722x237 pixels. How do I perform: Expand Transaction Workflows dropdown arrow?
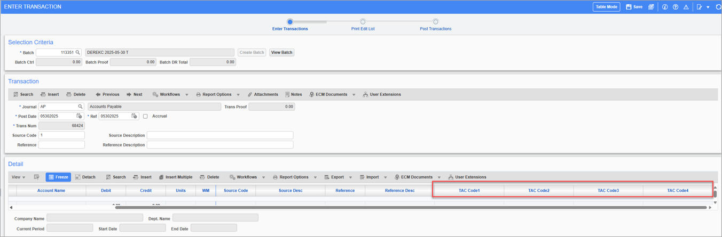click(x=187, y=95)
